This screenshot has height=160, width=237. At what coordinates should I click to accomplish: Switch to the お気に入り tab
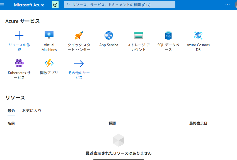[x=32, y=111]
